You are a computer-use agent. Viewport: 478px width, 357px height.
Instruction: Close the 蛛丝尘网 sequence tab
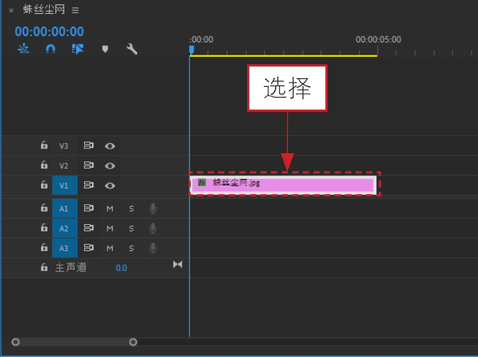(11, 10)
